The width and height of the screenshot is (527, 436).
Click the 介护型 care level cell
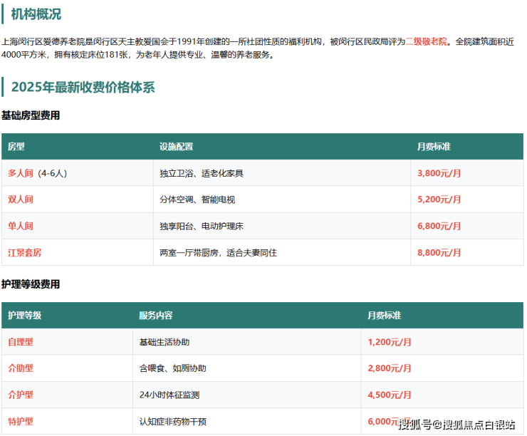click(21, 395)
